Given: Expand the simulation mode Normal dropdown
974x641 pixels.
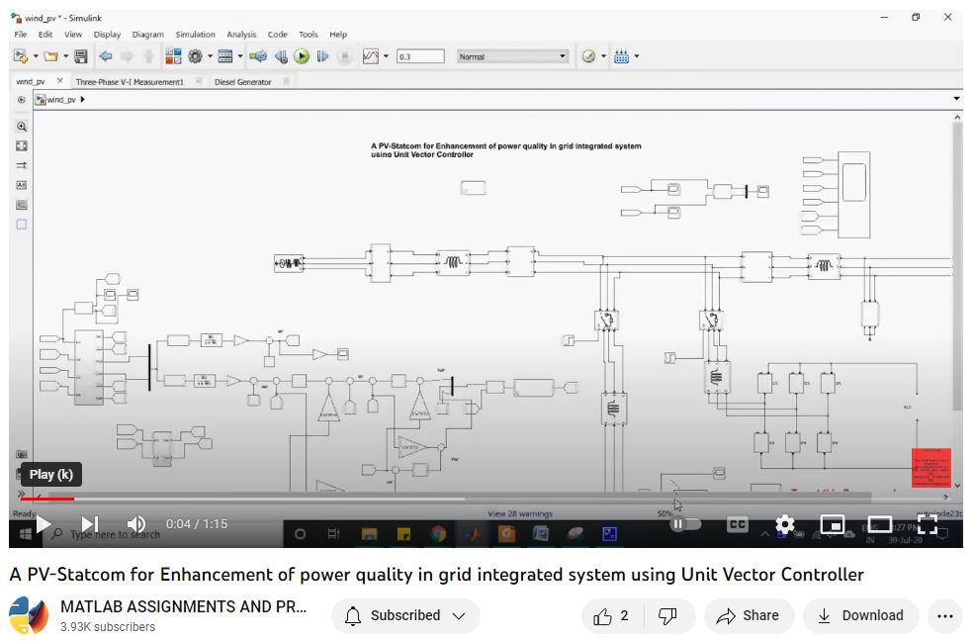Looking at the screenshot, I should (512, 56).
